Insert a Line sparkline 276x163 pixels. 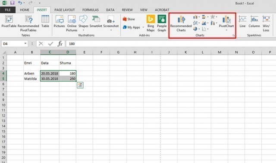coord(242,22)
